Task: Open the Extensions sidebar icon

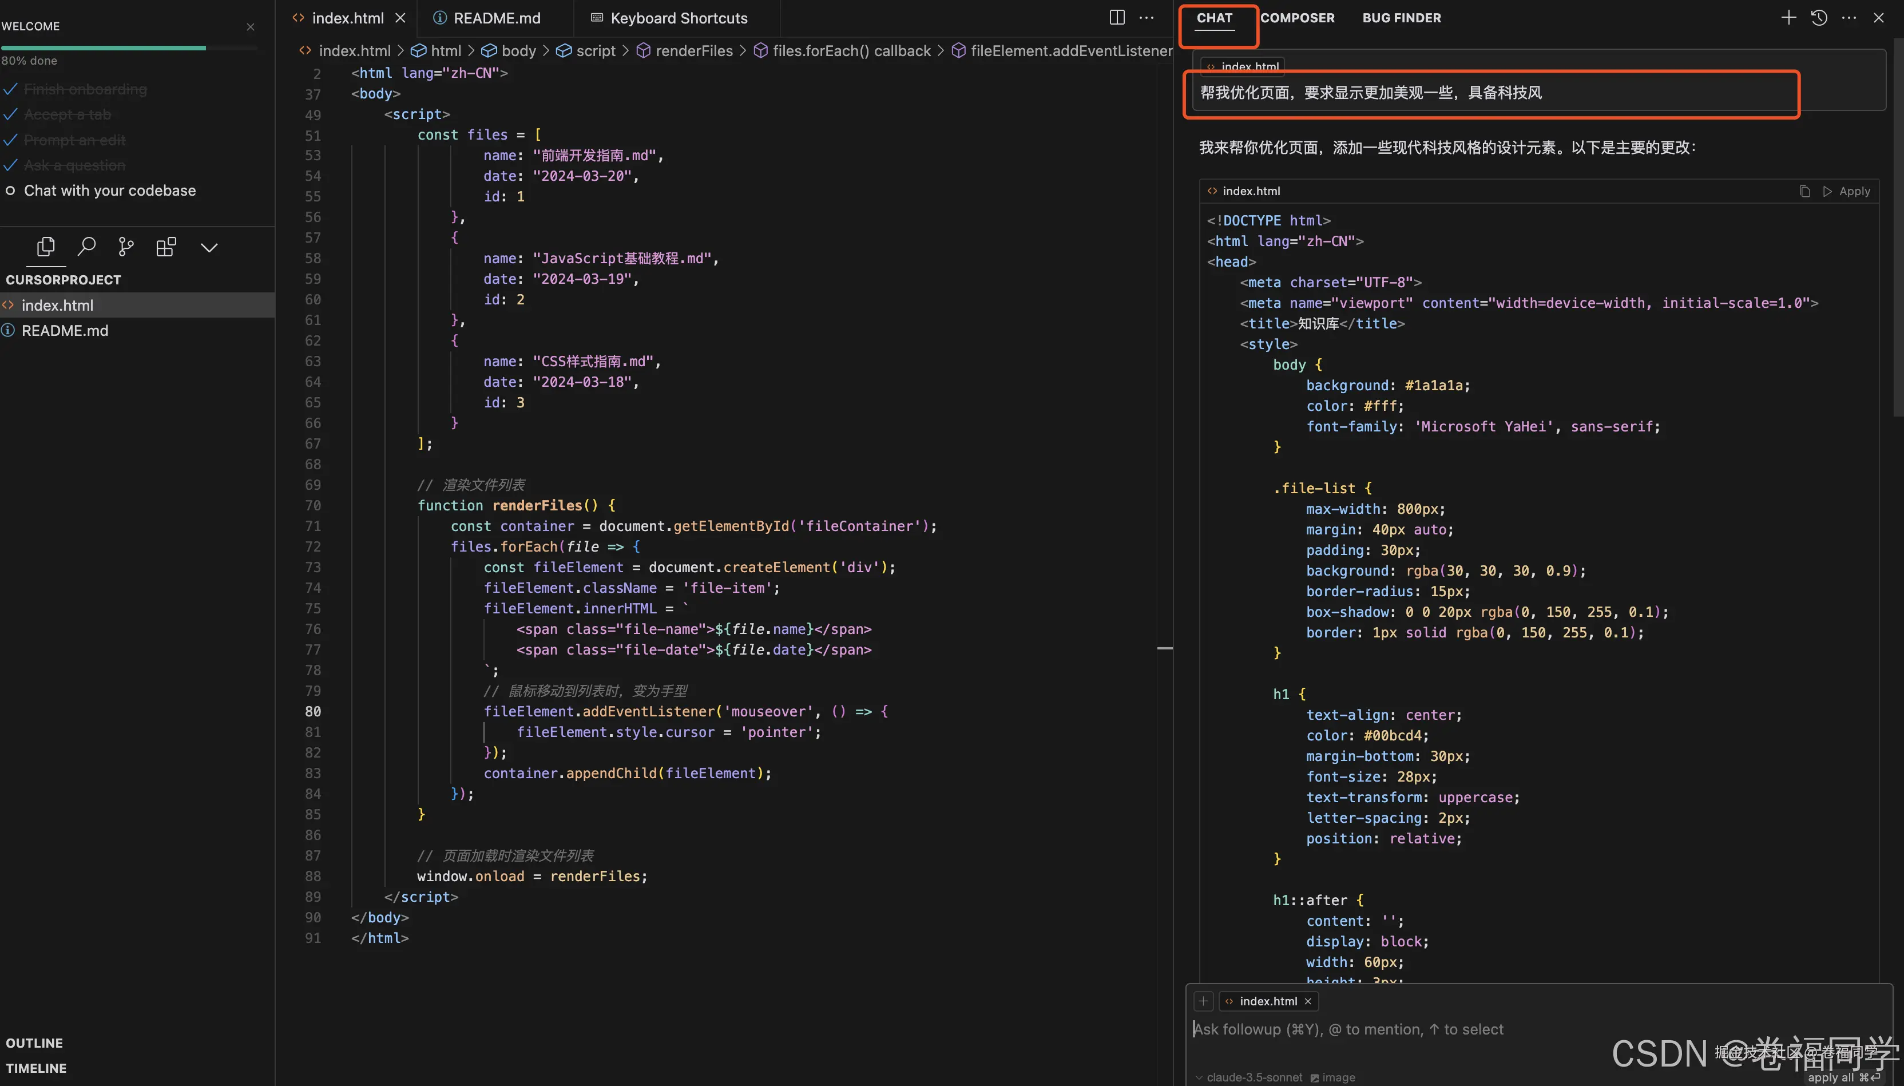Action: click(x=166, y=247)
